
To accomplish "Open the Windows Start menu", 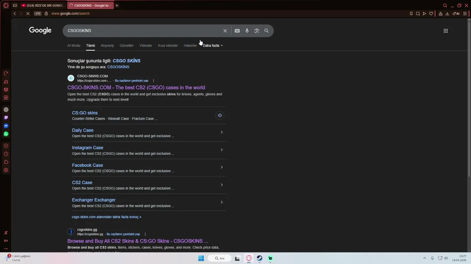I will click(x=201, y=258).
